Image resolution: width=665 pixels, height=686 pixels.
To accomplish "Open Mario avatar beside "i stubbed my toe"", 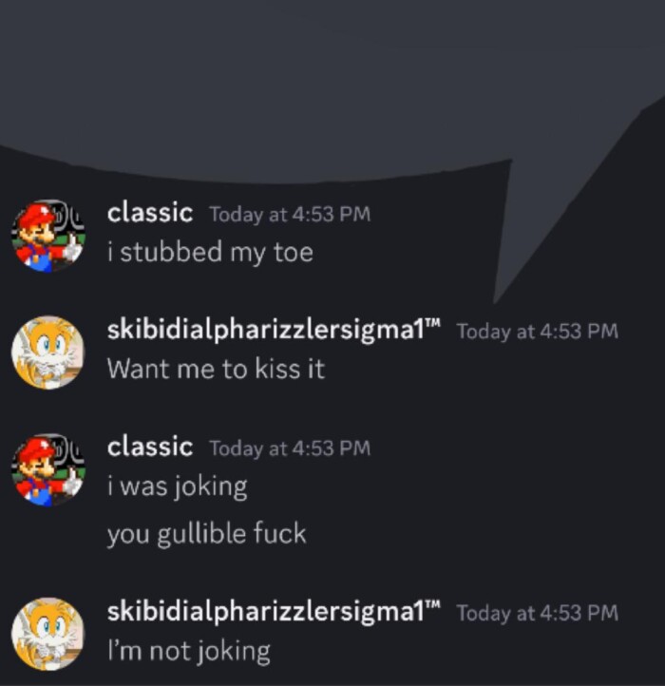I will 48,236.
